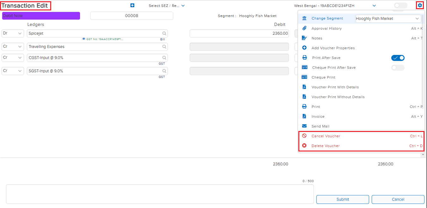Click the Delete Voucher red cross icon
The width and height of the screenshot is (427, 208).
[x=304, y=146]
